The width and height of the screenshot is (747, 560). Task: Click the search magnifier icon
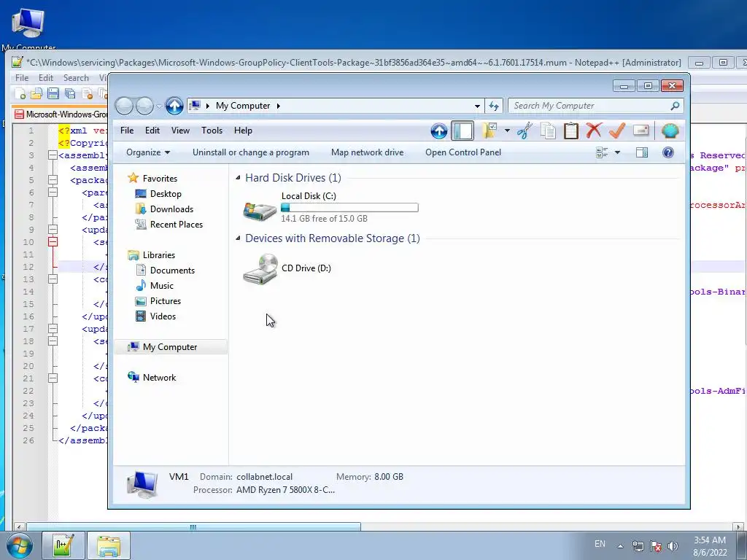coord(675,106)
